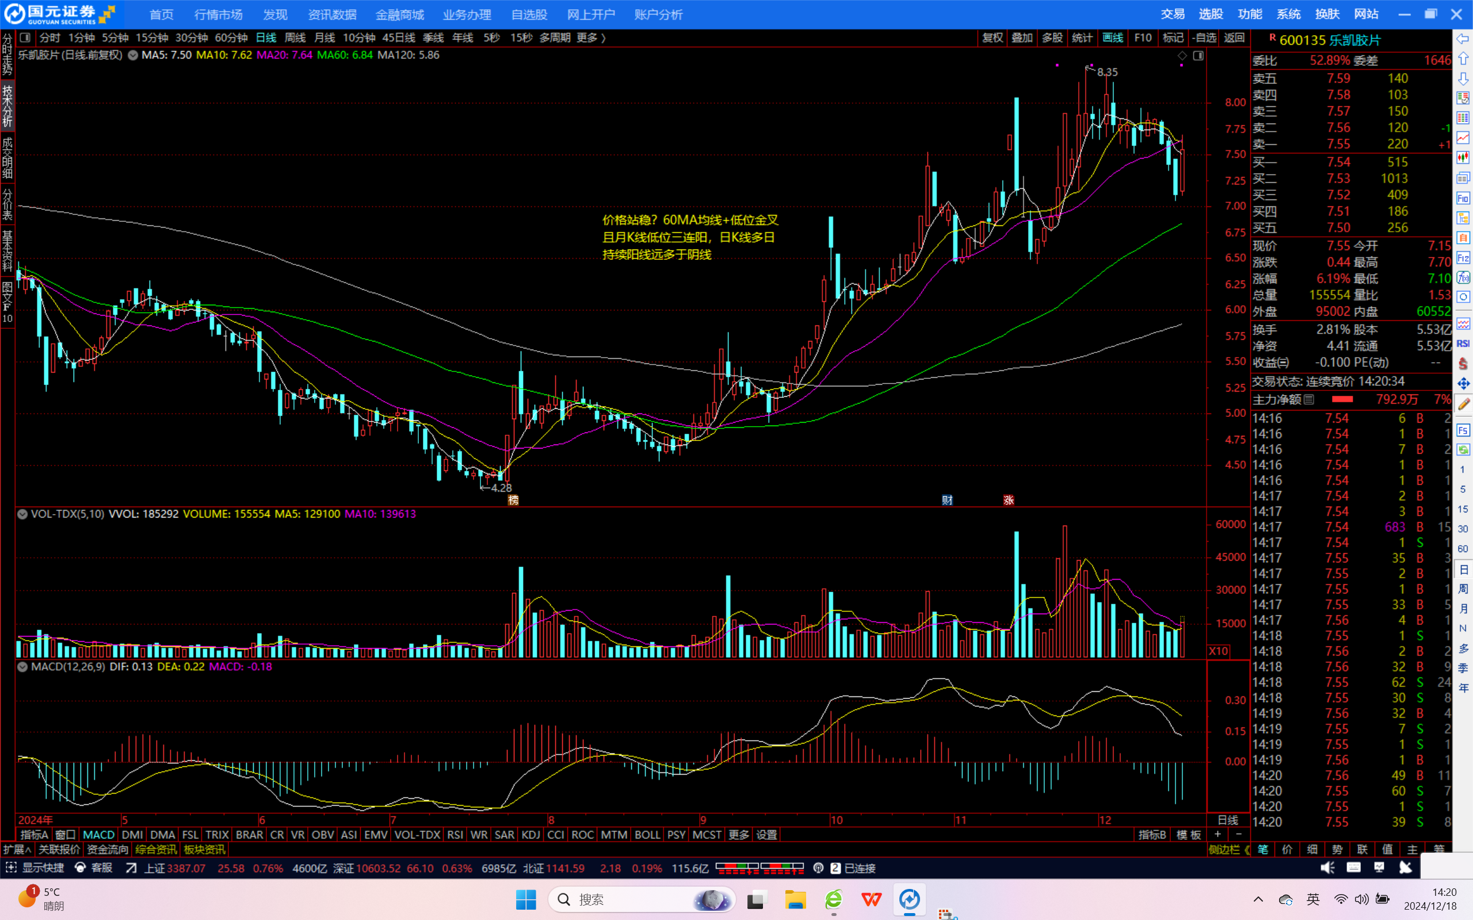Toggle the VOL-TDX indicator circle button
Screen dimensions: 1473x920
[22, 514]
